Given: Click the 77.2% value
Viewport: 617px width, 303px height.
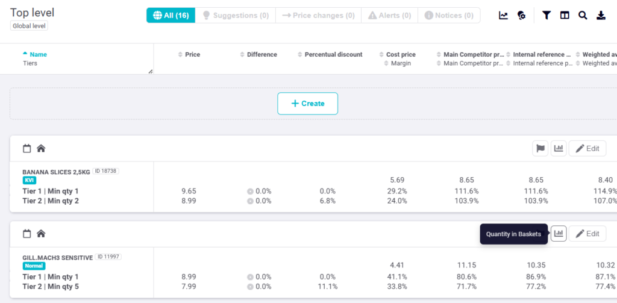Looking at the screenshot, I should [536, 287].
